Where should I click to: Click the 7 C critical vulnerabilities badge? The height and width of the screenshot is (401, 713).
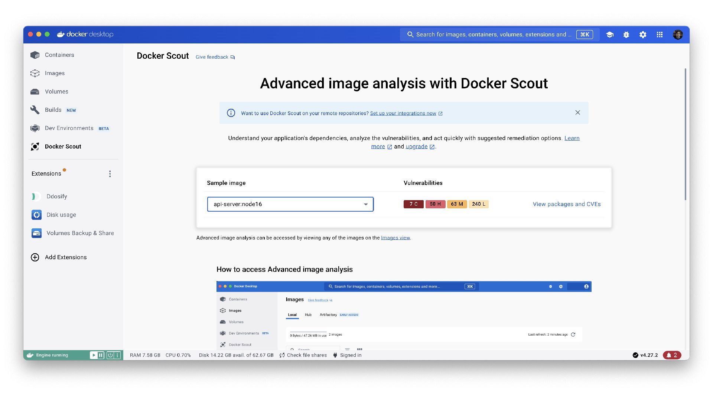413,204
